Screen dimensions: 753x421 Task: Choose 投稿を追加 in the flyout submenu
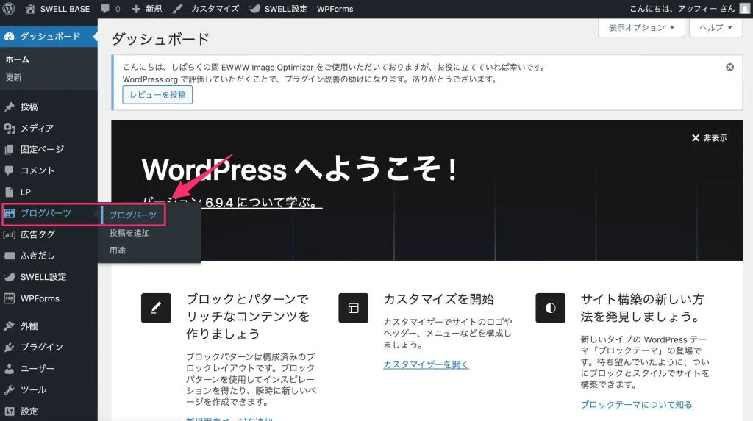(129, 233)
